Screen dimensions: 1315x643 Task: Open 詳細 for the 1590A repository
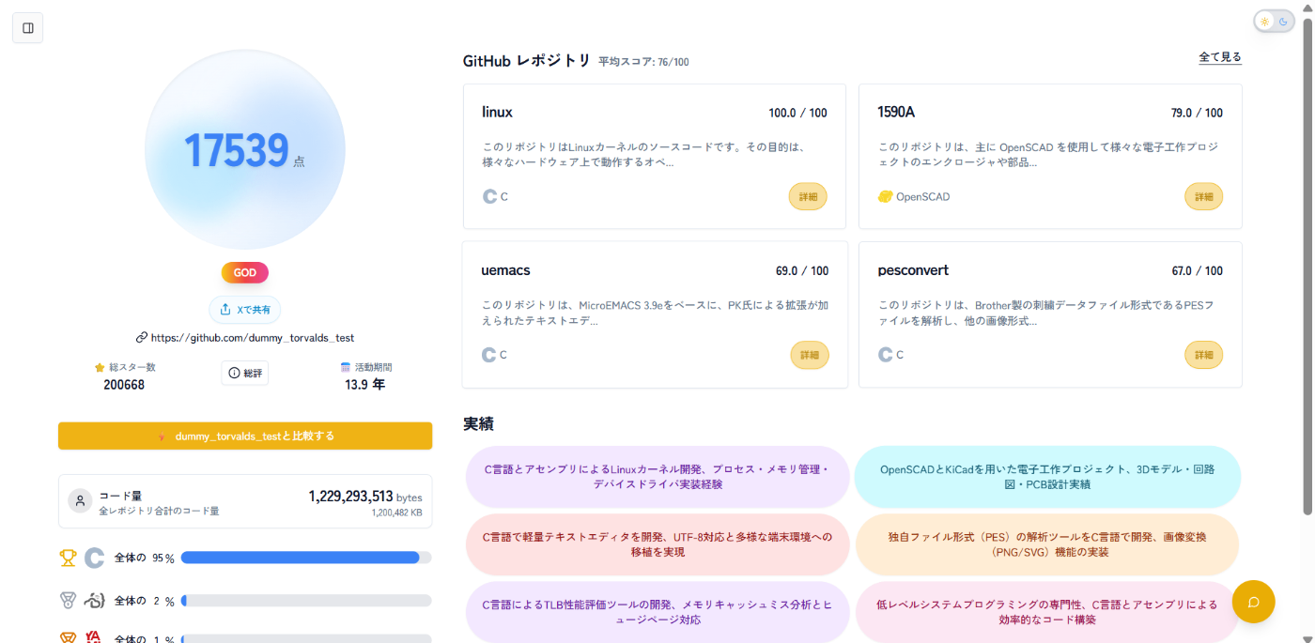[1203, 197]
